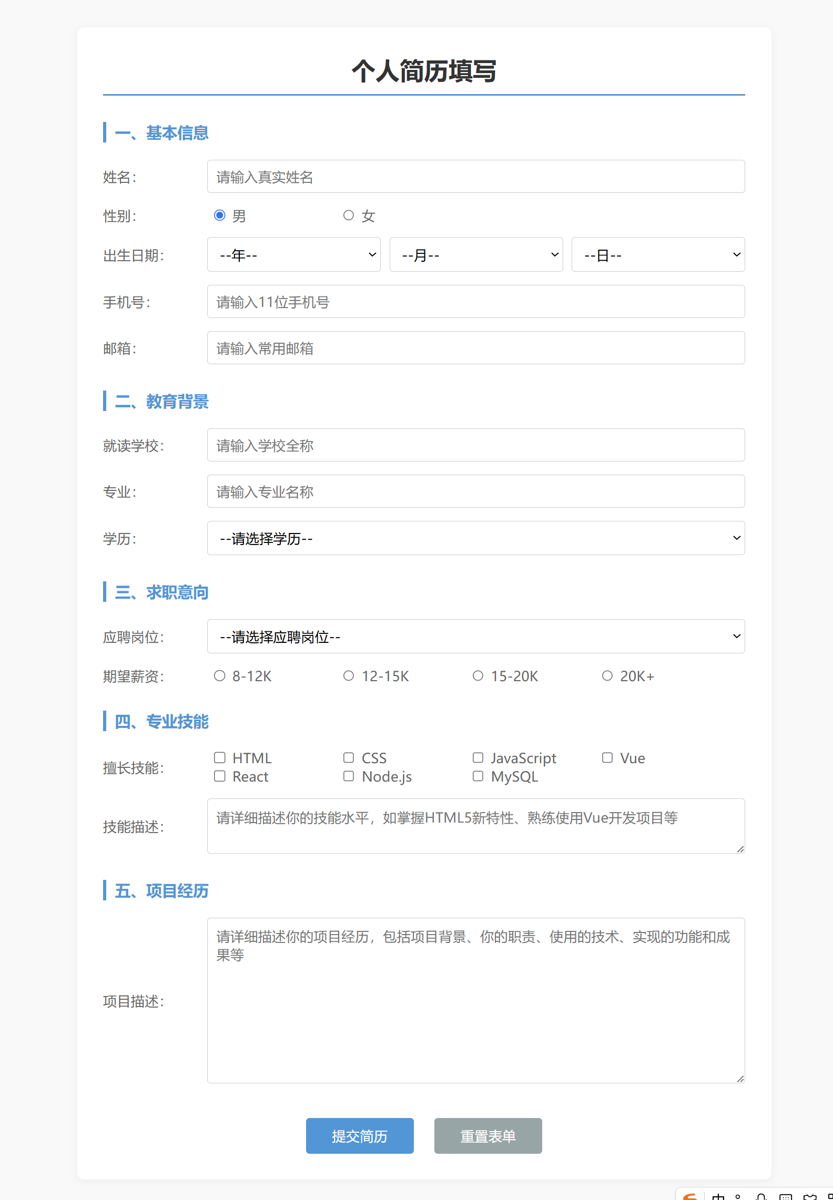833x1200 pixels.
Task: Tick the Vue skill checkbox
Action: tap(607, 757)
